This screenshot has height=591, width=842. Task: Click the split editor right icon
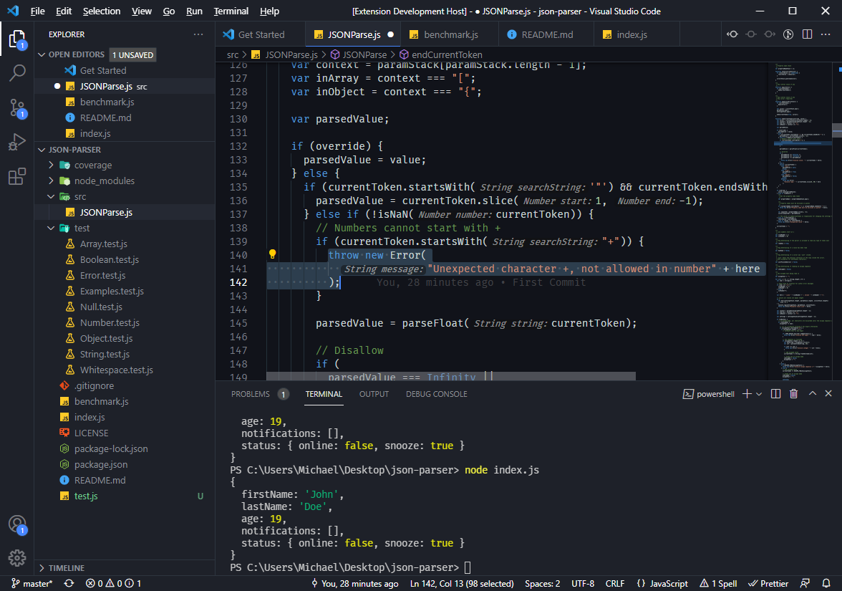(807, 34)
